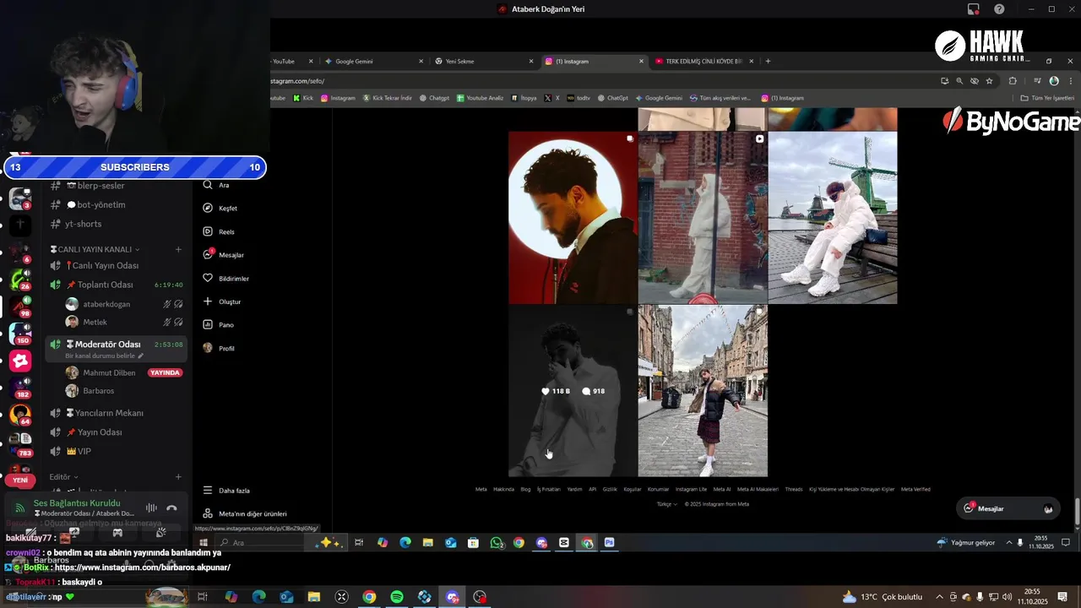Viewport: 1081px width, 608px height.
Task: Close the (1) Instagram browser tab
Action: [x=641, y=61]
